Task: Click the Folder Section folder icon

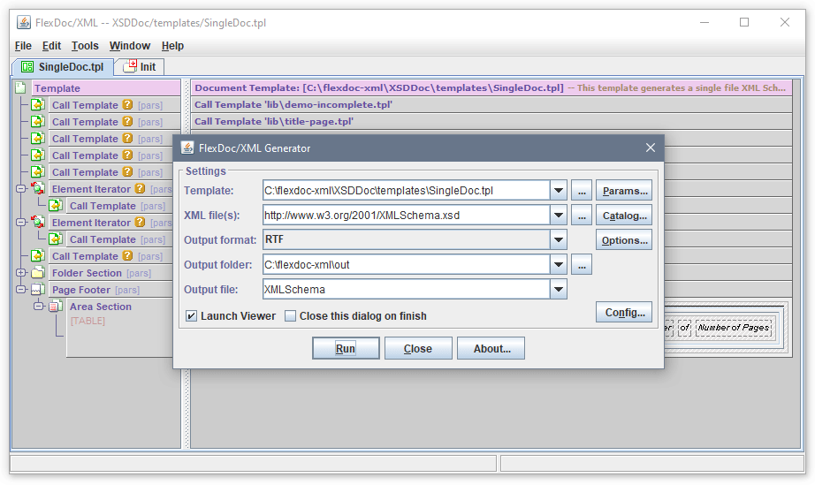Action: (x=38, y=273)
